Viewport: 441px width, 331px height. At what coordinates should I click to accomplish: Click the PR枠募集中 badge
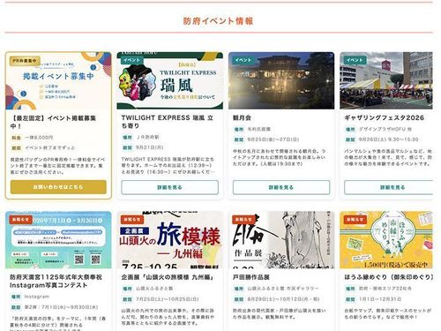25,61
